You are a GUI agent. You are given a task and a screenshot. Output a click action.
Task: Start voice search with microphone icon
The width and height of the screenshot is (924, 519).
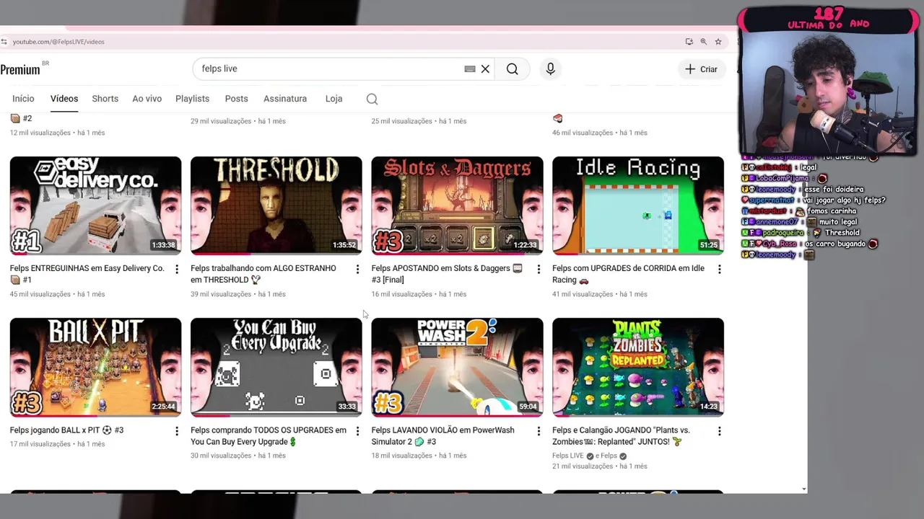[550, 69]
